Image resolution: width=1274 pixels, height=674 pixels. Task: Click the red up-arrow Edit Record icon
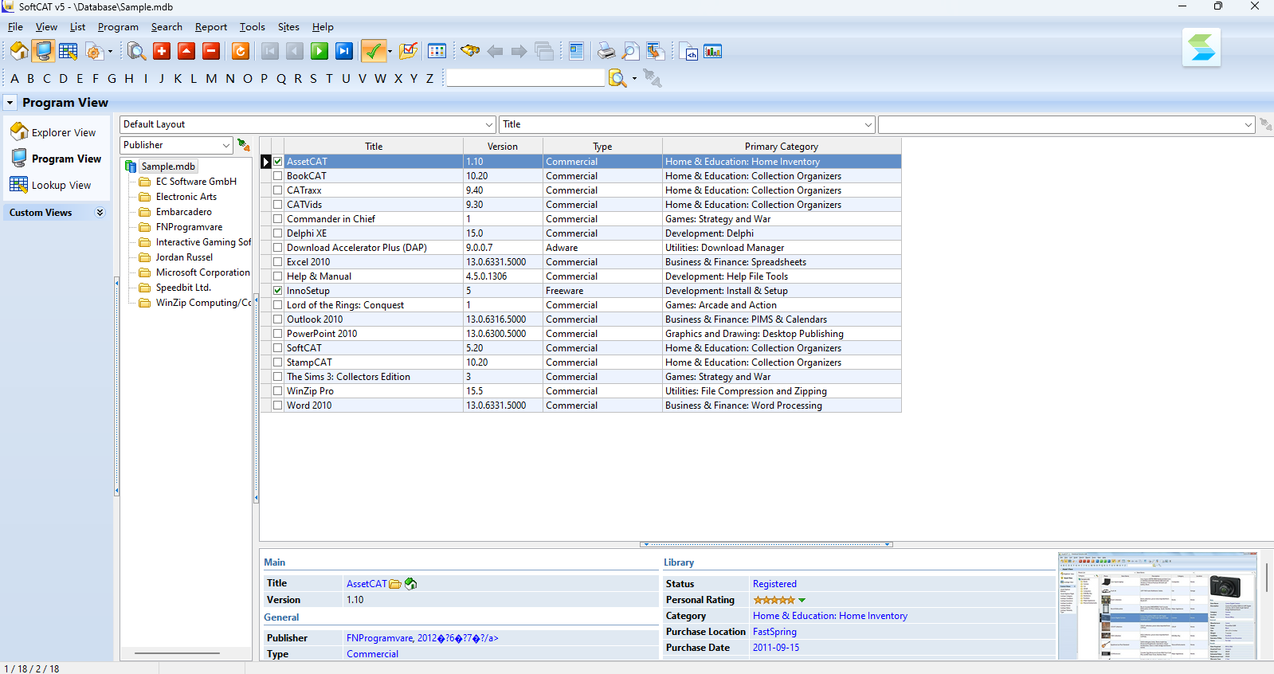[x=186, y=52]
